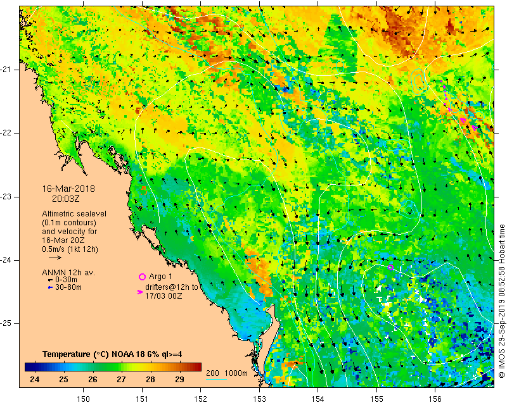Click the colorbar label '24'
This screenshot has height=405, width=507.
pos(34,379)
